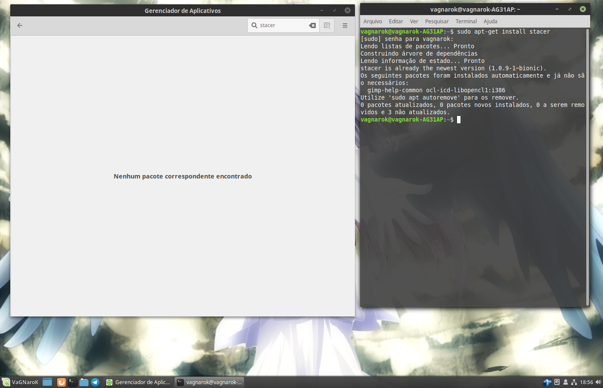
Task: Click 'Nenhum pacote correspondente encontrado' message
Action: tap(183, 176)
